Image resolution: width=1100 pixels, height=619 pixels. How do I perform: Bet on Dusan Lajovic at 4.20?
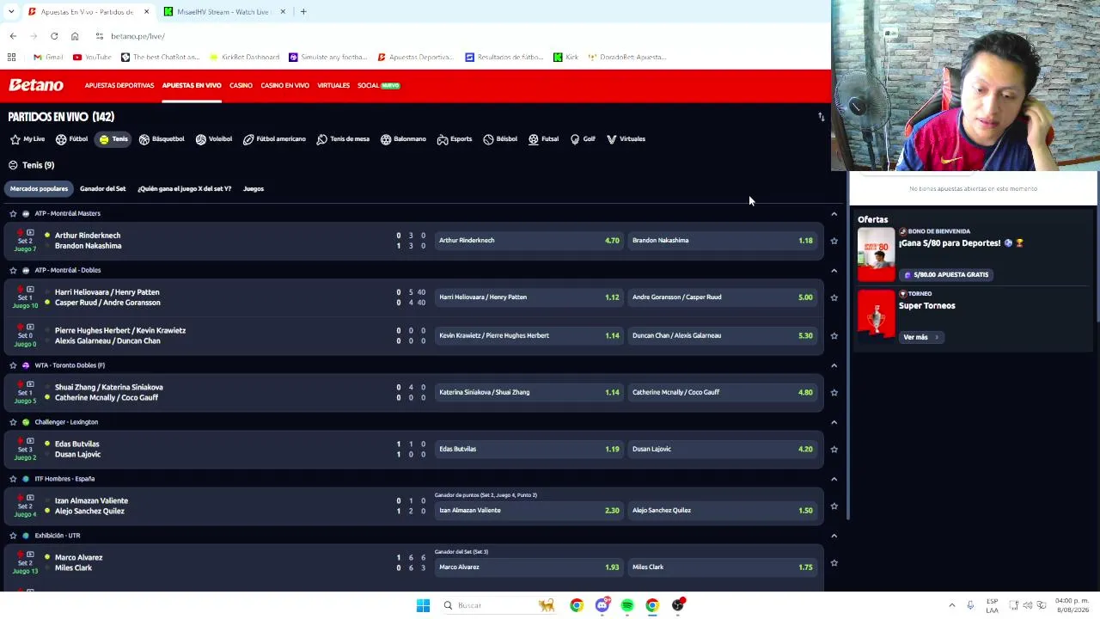coord(723,449)
